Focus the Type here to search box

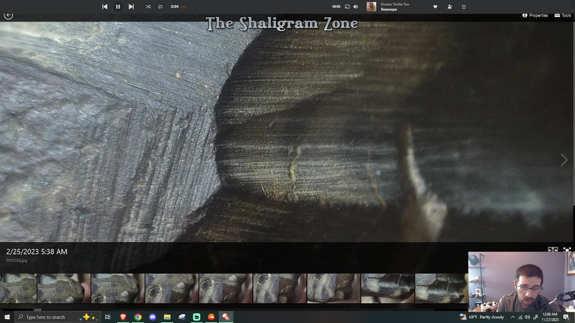57,317
